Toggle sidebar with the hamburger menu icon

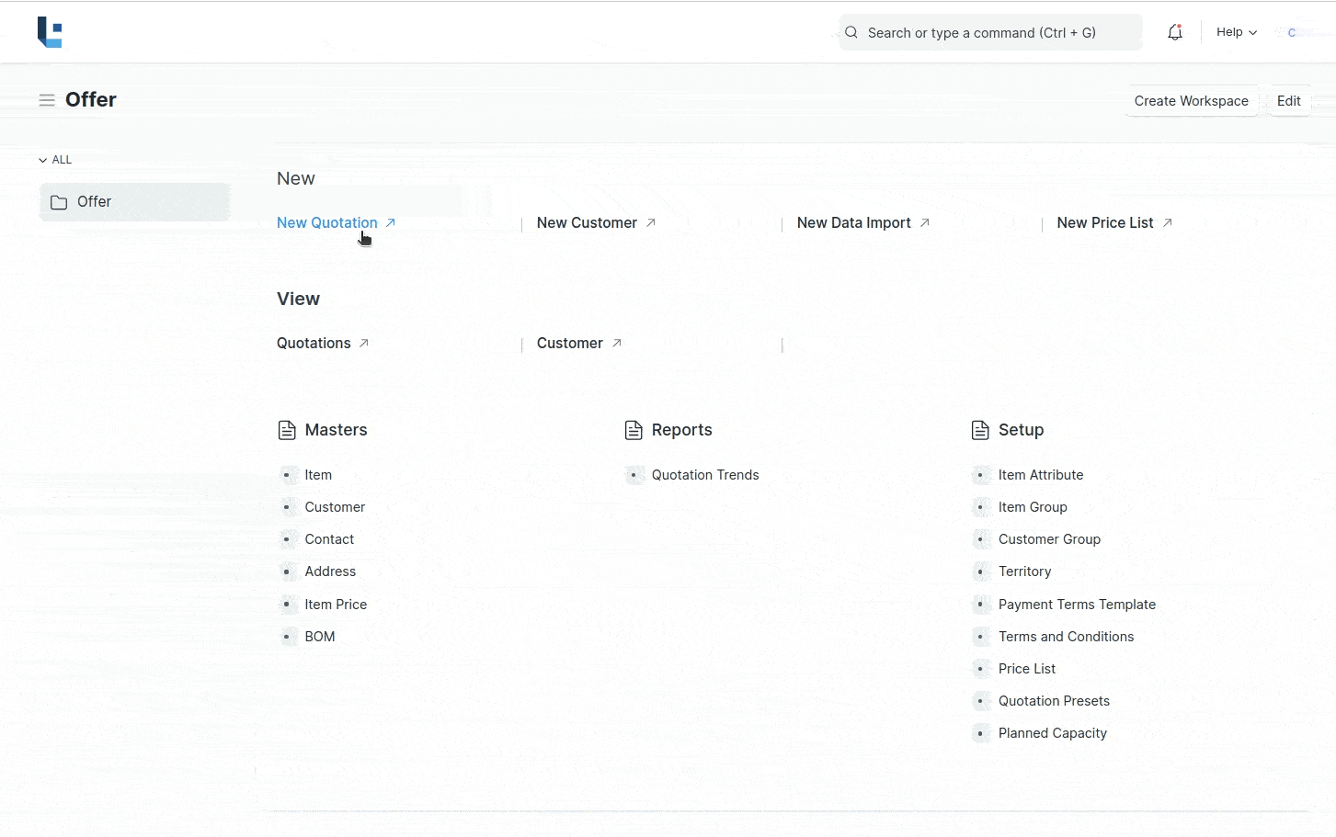click(47, 100)
